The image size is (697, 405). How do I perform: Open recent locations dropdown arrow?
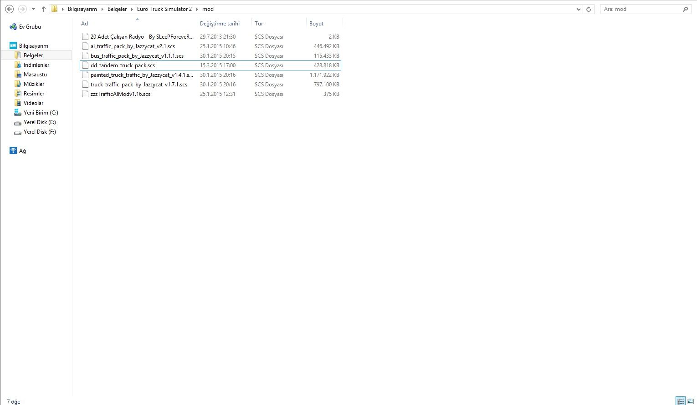(x=33, y=9)
